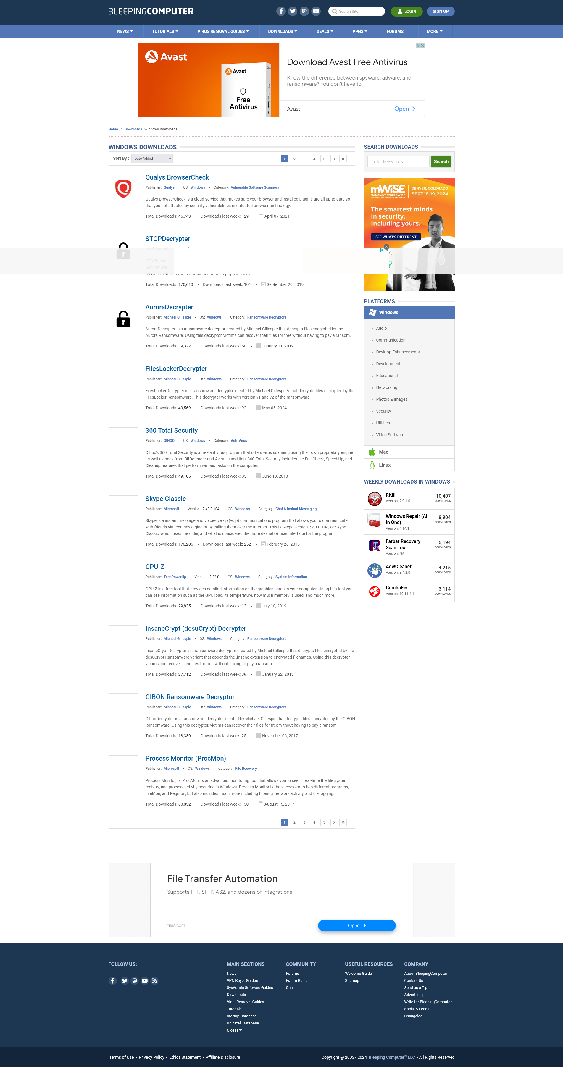Click the Farbar Recovery Scan Tool icon

(375, 546)
